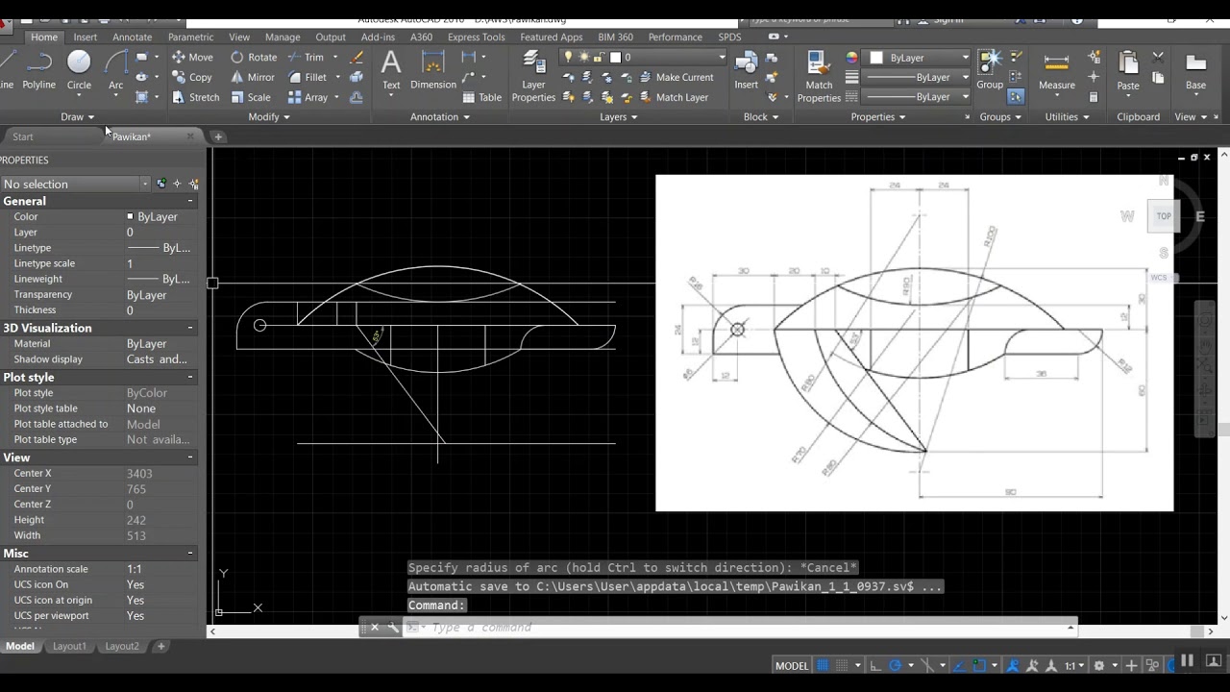1230x692 pixels.
Task: Expand the Draw panel
Action: [77, 117]
